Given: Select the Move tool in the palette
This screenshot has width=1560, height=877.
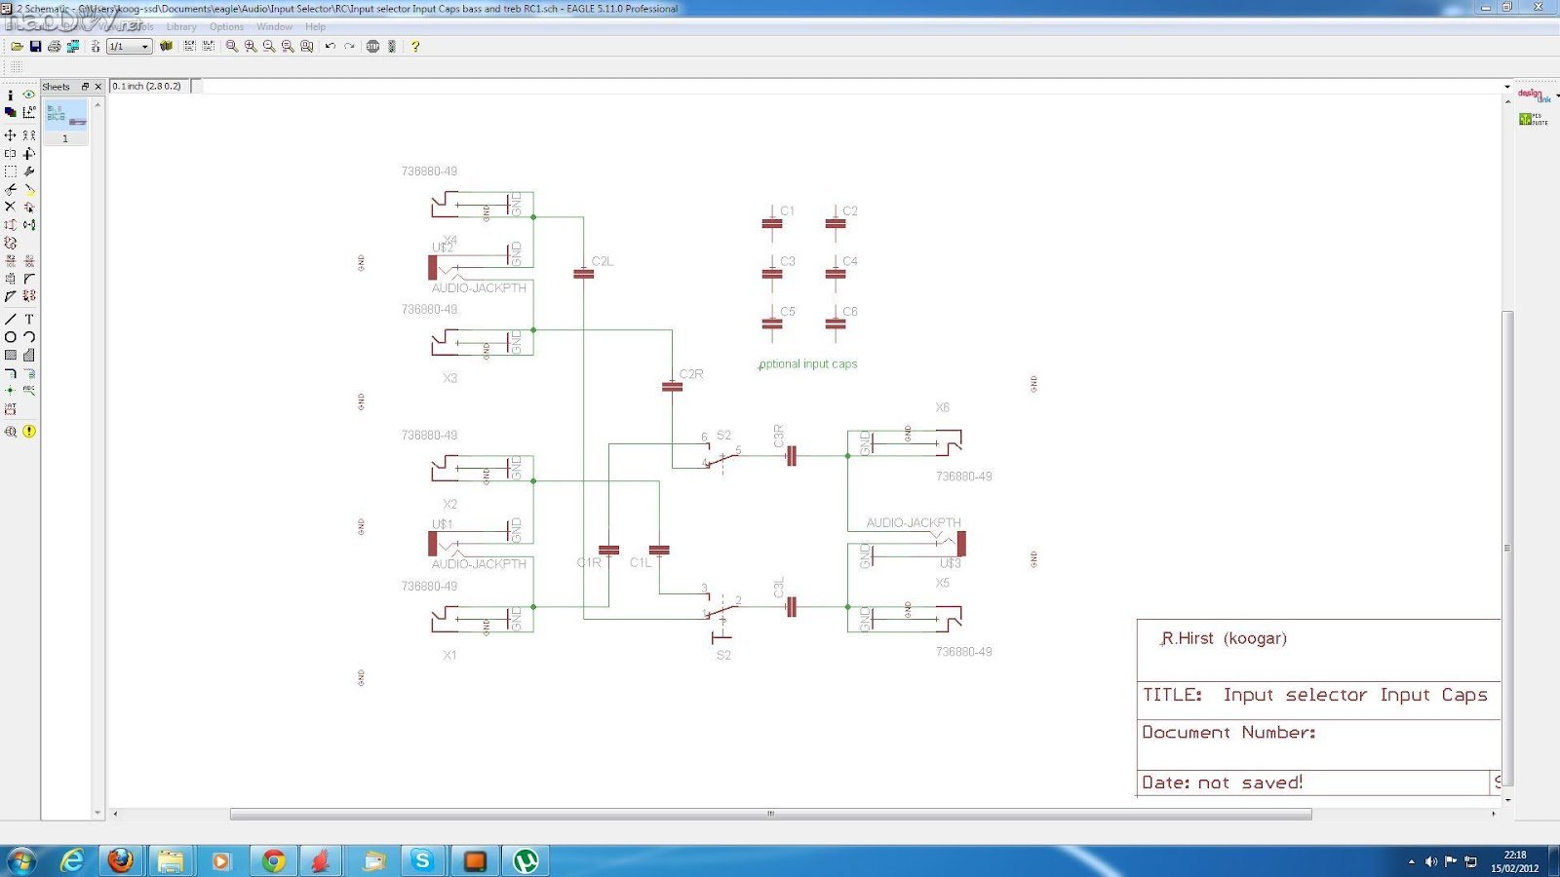Looking at the screenshot, I should pyautogui.click(x=11, y=135).
